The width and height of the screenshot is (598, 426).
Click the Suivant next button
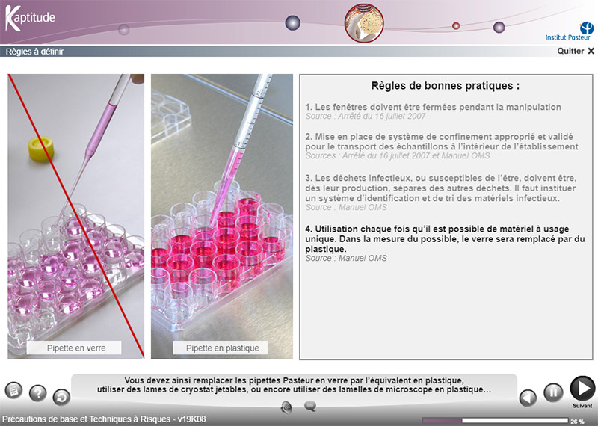pyautogui.click(x=582, y=389)
